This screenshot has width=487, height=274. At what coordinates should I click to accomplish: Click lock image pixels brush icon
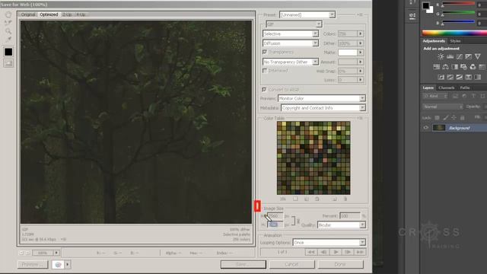point(446,118)
